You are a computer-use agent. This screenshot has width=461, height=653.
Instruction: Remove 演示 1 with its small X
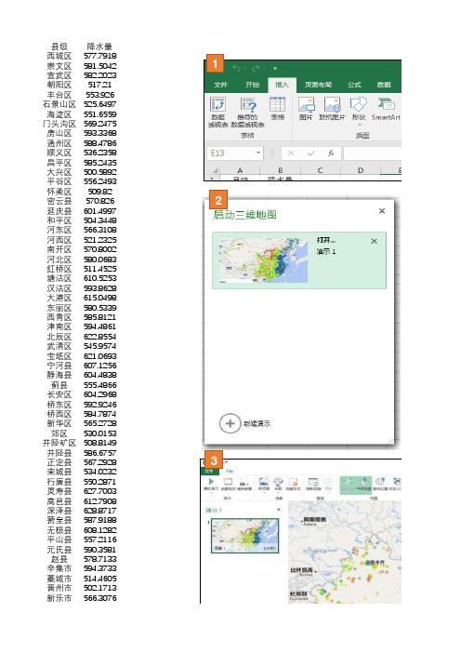tap(374, 241)
